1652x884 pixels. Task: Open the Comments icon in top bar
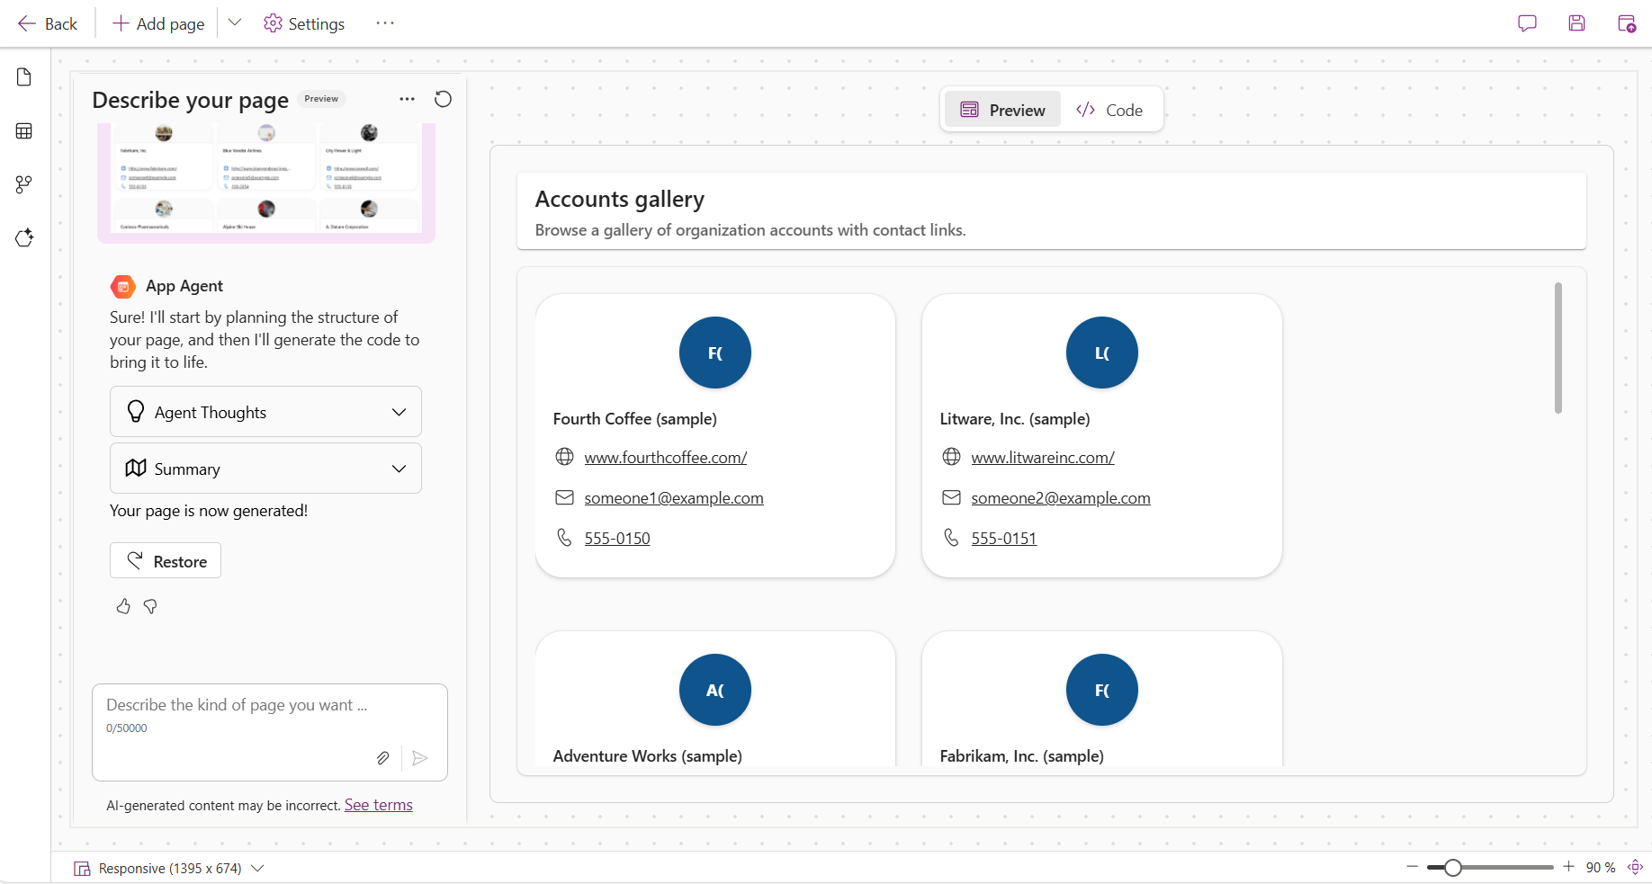(1527, 23)
